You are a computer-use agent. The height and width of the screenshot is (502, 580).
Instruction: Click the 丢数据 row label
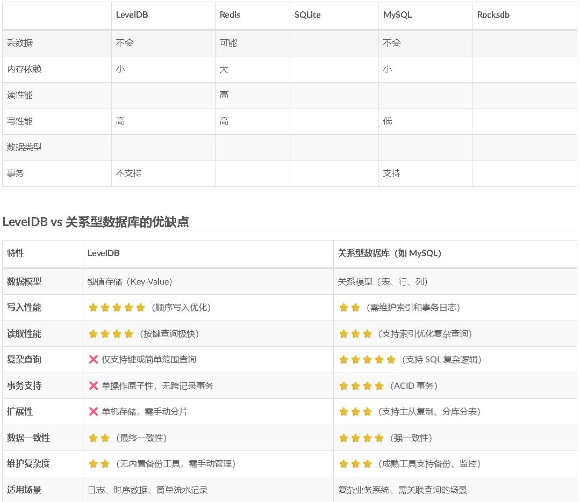tap(20, 43)
